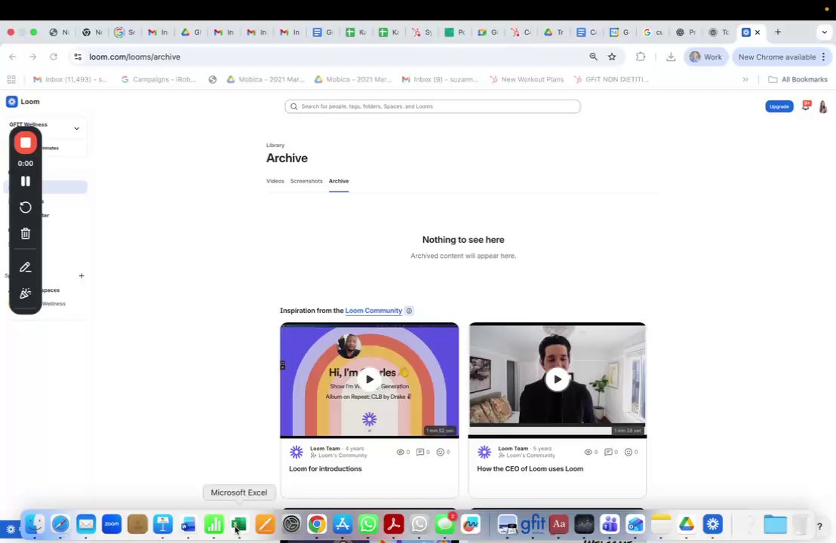Pause the Loom recording
836x543 pixels.
tap(25, 181)
